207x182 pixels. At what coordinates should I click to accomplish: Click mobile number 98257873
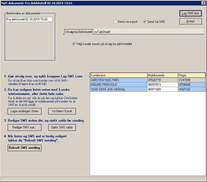pos(163,85)
